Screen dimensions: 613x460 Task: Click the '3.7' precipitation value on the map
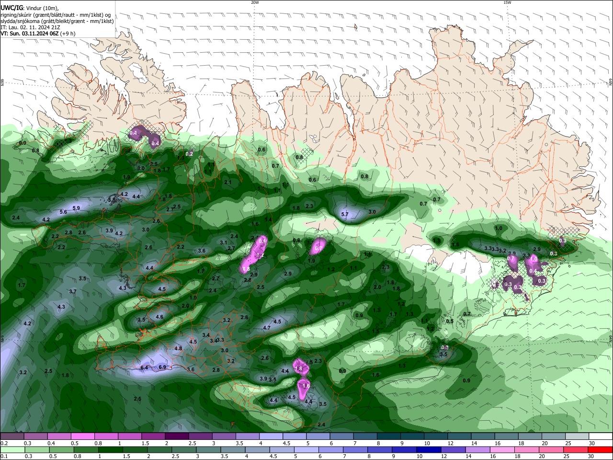(x=73, y=291)
